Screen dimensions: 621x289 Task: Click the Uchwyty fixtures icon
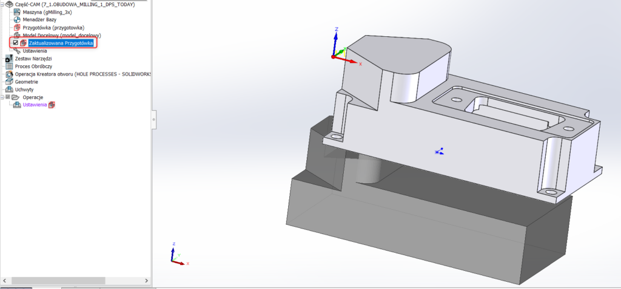point(9,89)
